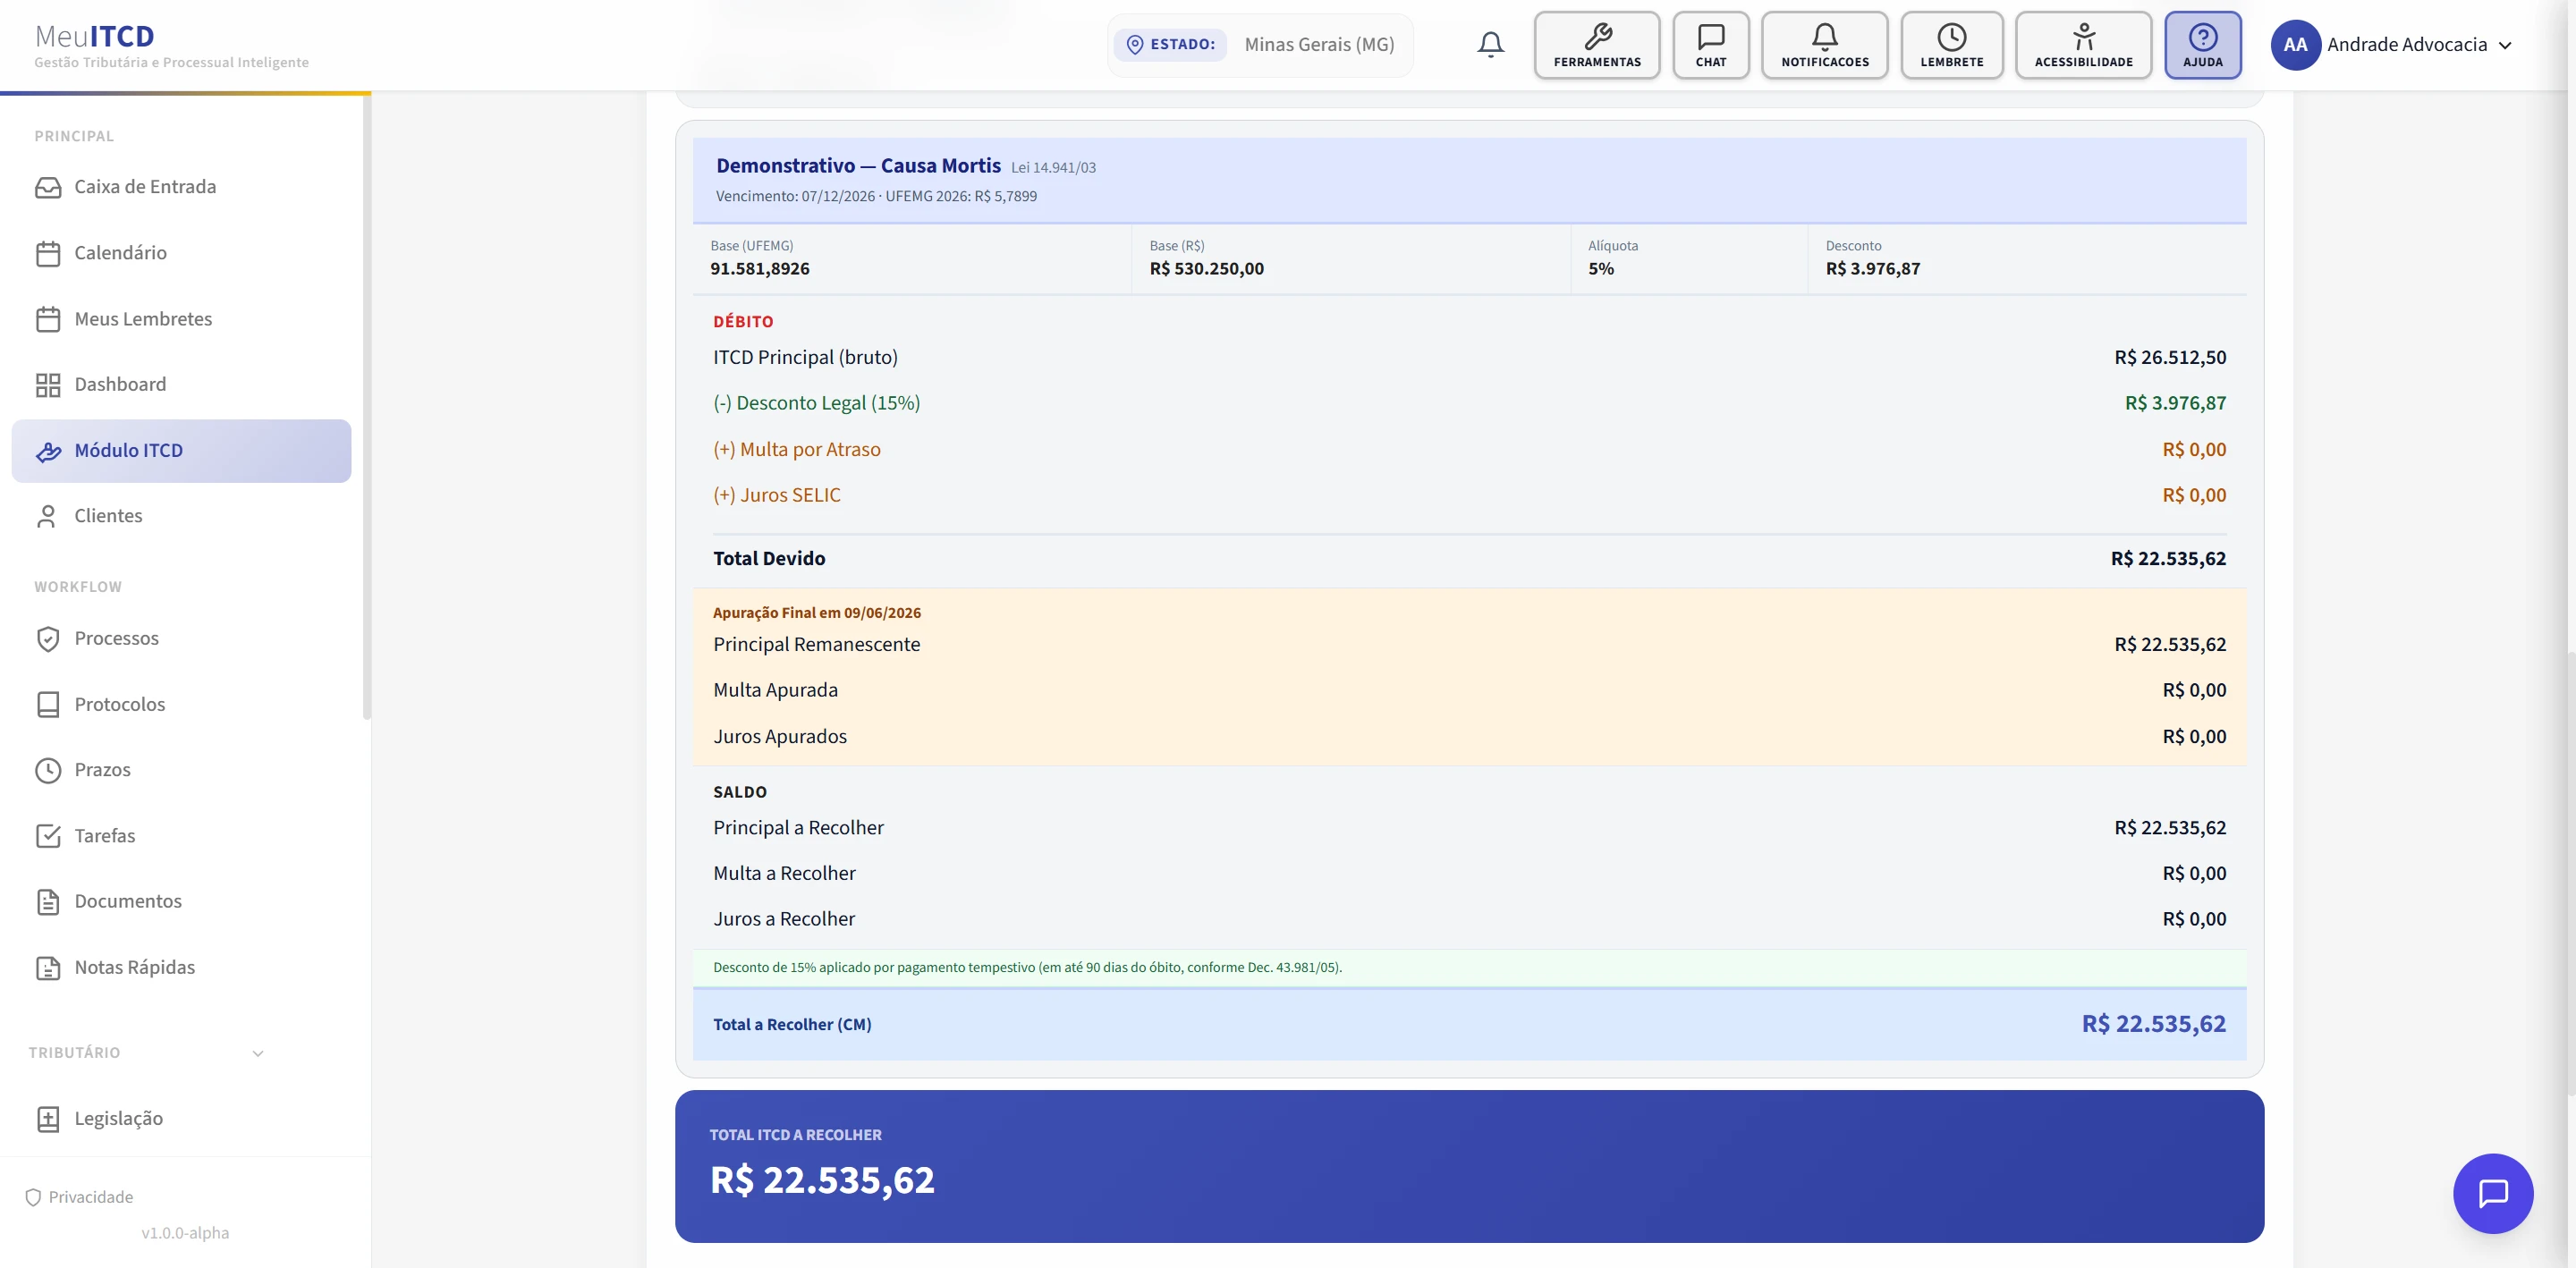Click the Principal Remanescente label
The width and height of the screenshot is (2576, 1268).
[x=816, y=645]
